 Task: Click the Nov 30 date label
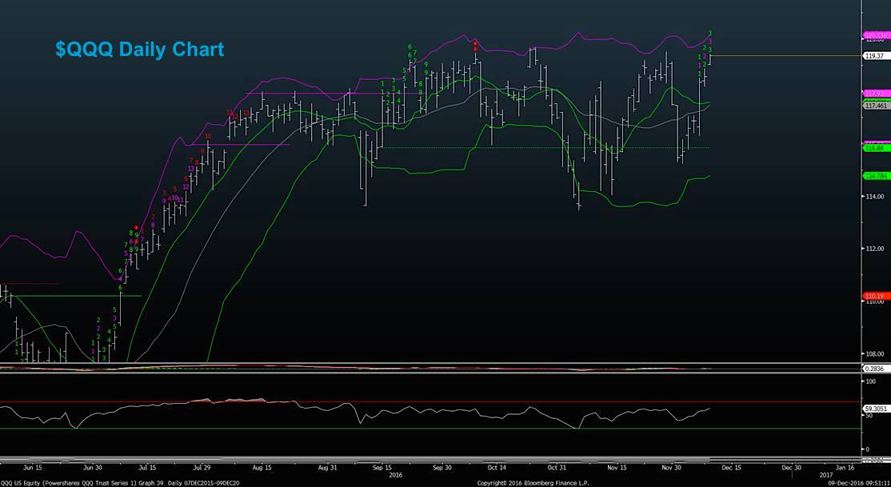[672, 469]
